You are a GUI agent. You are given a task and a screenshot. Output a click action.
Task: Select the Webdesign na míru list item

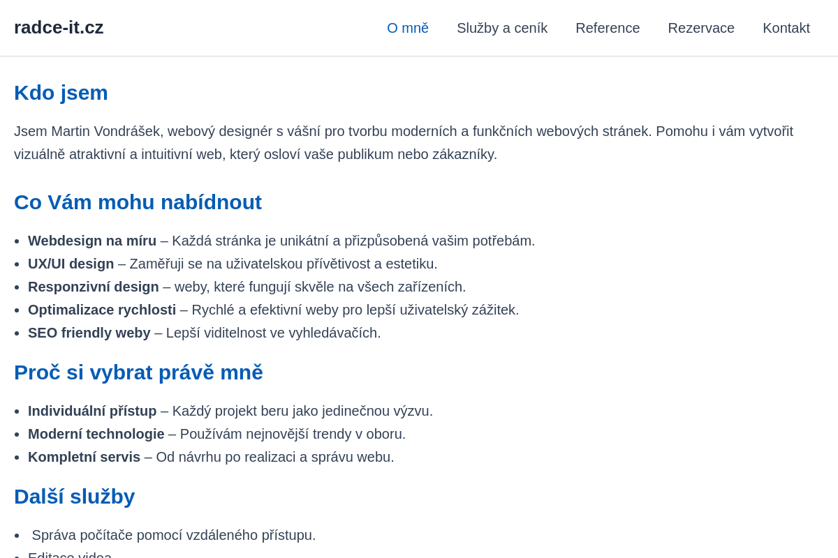point(281,241)
